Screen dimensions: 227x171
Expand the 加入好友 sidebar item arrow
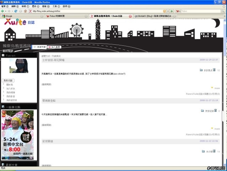4,88
